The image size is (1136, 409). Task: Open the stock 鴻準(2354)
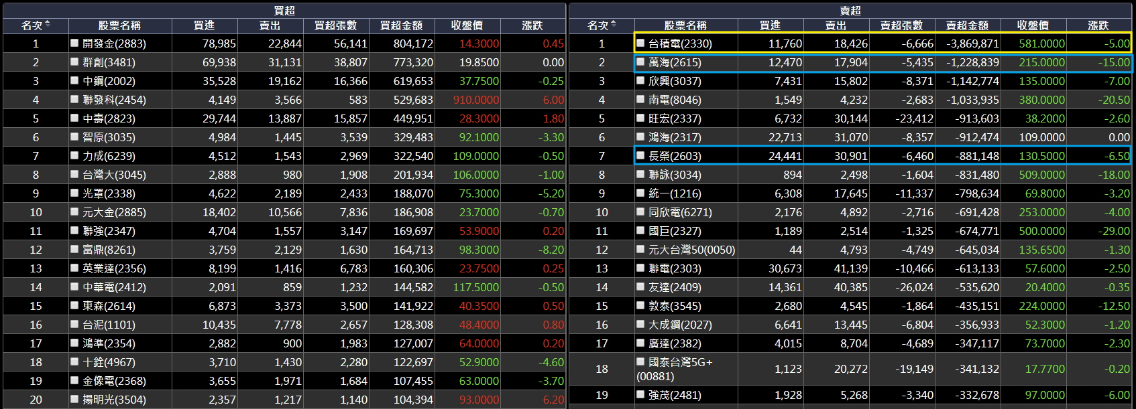click(109, 343)
